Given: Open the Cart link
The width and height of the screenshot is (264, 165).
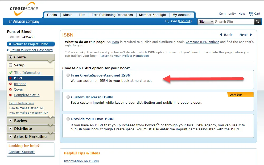Looking at the screenshot, I should click(257, 14).
